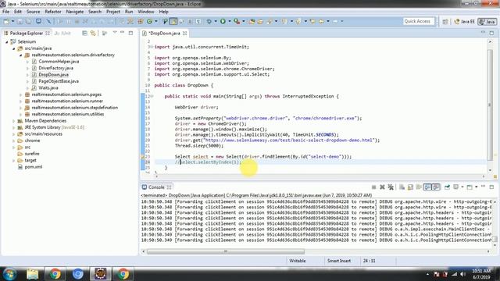This screenshot has width=500, height=281.
Task: Open the Debug button dropdown arrow
Action: [x=216, y=21]
